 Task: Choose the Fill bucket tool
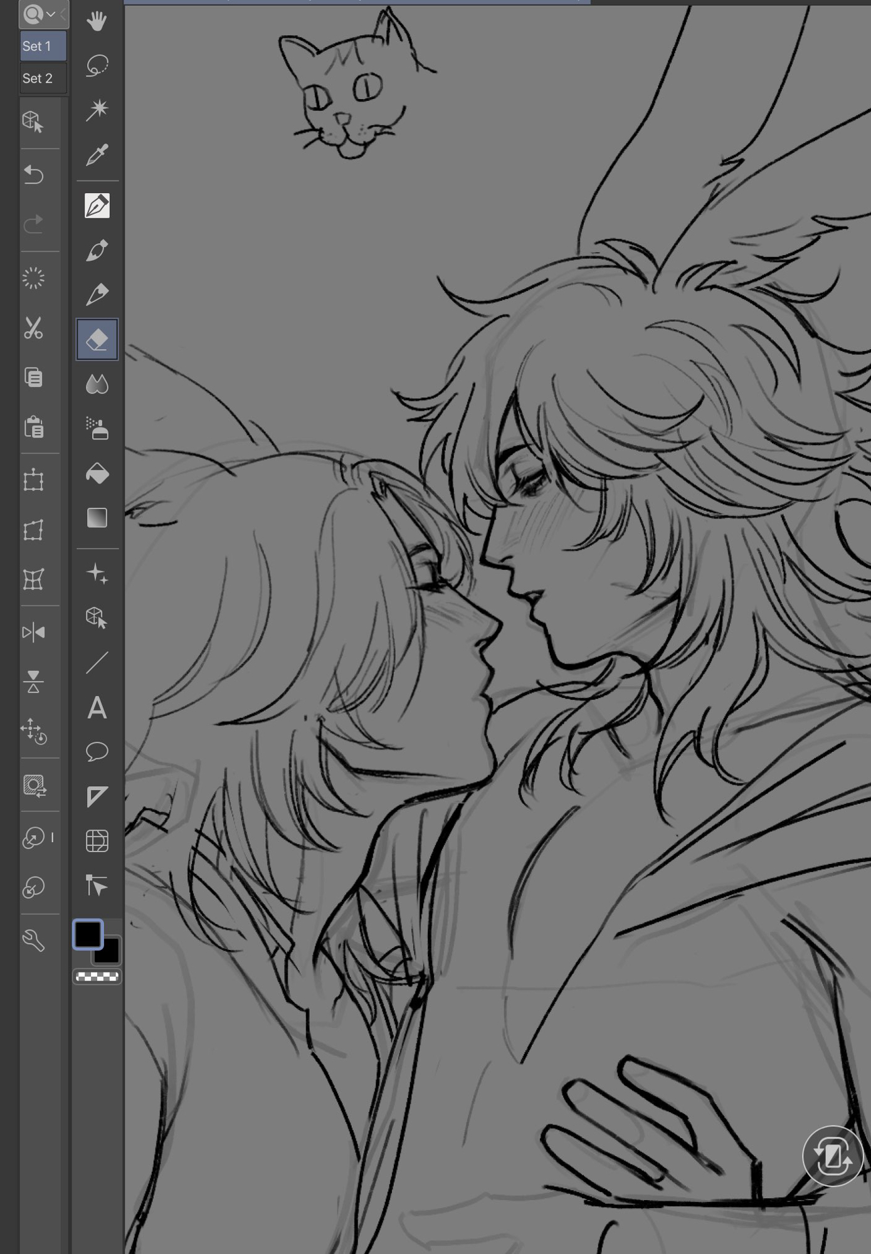tap(97, 474)
